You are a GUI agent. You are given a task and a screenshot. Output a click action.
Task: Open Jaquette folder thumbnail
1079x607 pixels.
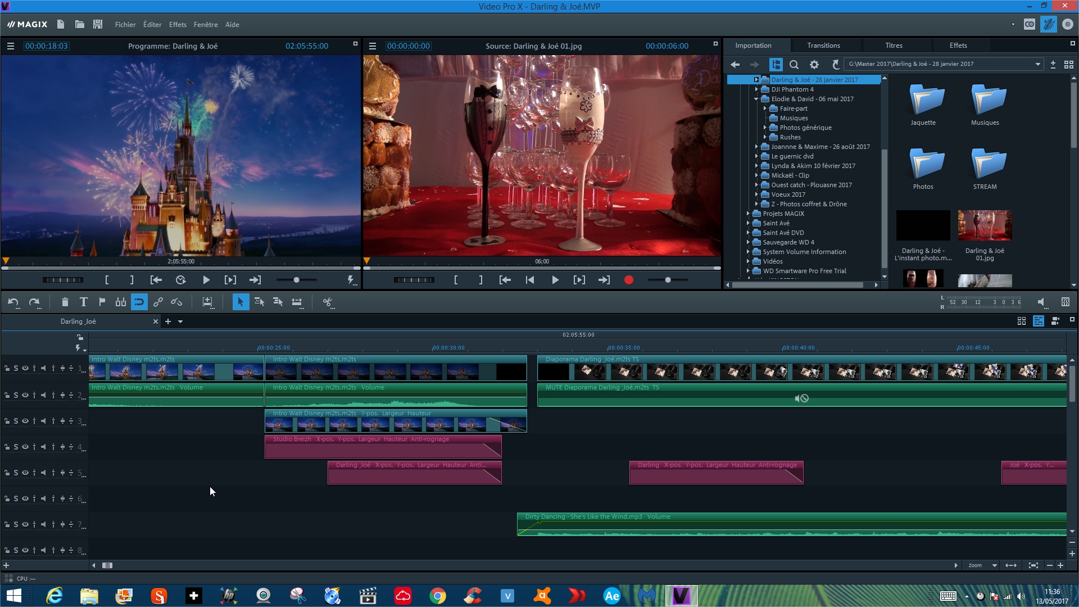coord(923,105)
